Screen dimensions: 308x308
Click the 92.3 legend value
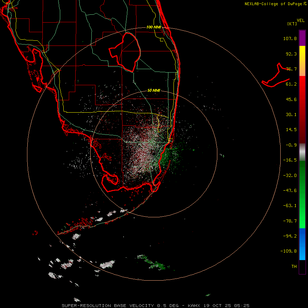pyautogui.click(x=291, y=54)
